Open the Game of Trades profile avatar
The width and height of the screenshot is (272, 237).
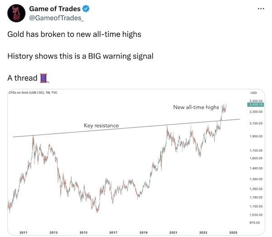(16, 13)
